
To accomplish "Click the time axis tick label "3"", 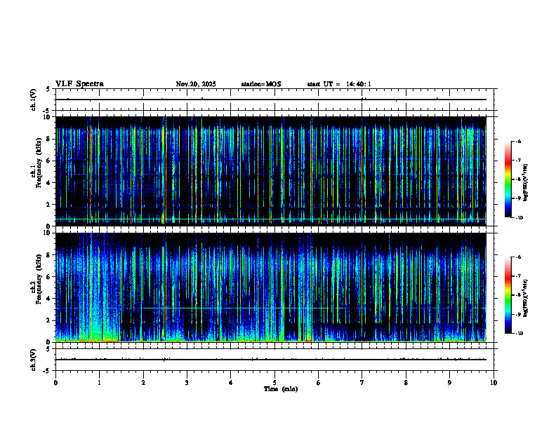I will click(187, 383).
